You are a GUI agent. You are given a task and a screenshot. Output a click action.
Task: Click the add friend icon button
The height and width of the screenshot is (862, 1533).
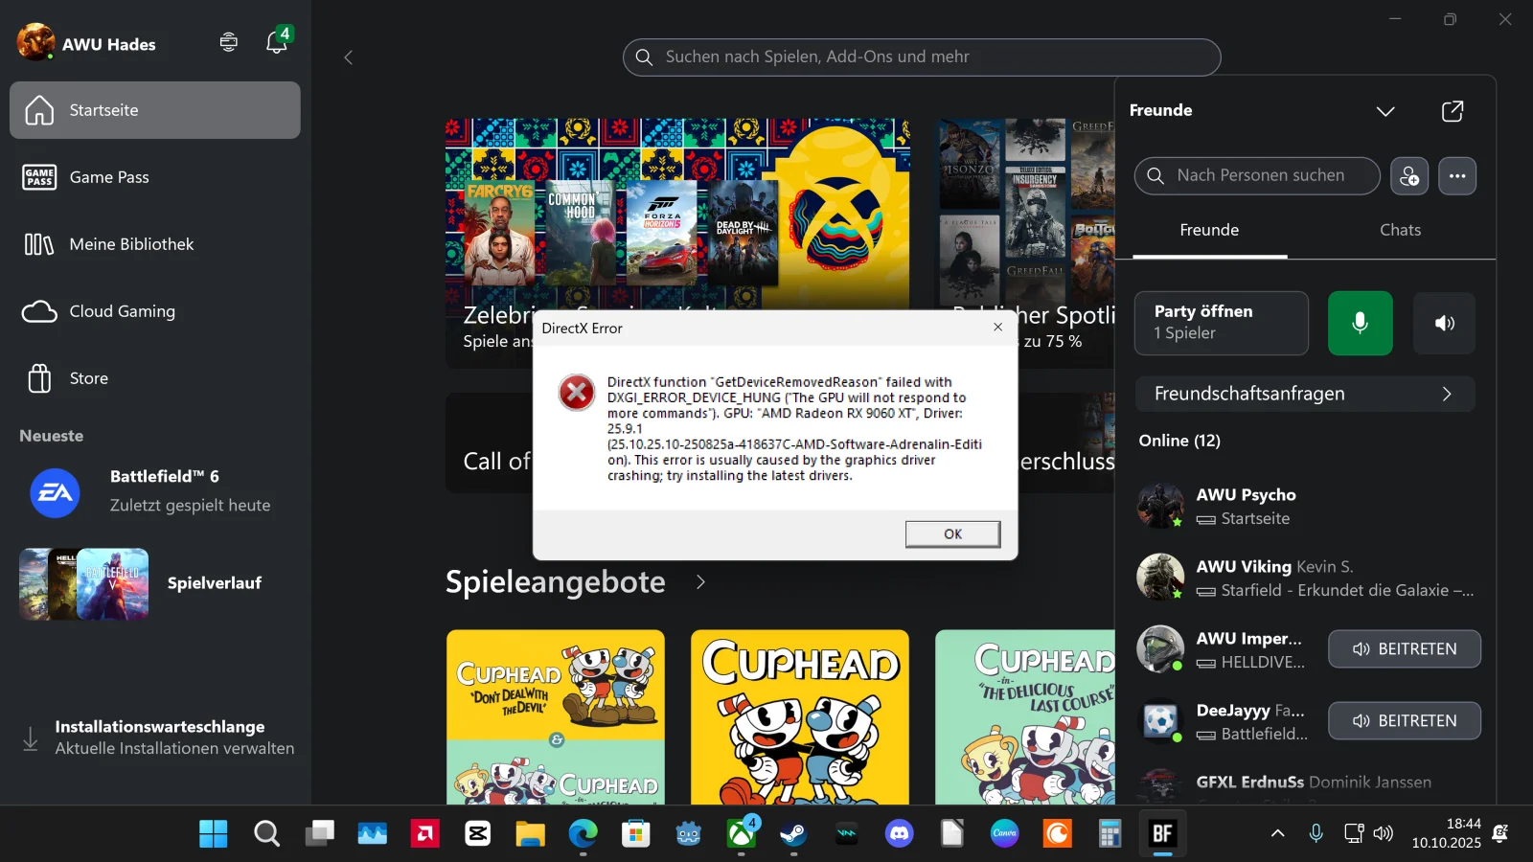1409,176
